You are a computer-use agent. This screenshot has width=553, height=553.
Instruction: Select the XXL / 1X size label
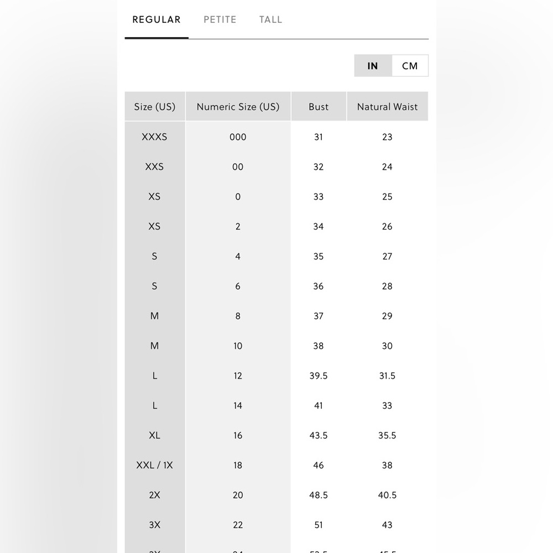[x=154, y=465]
